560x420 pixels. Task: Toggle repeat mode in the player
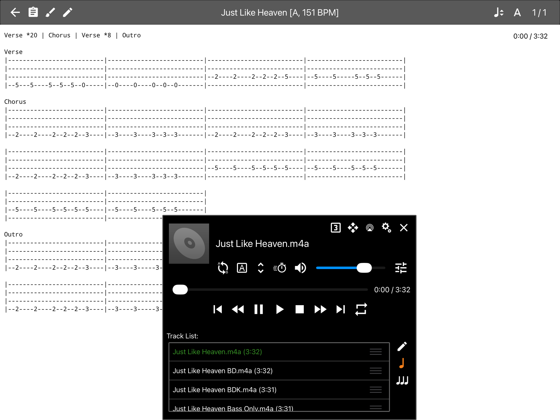[361, 309]
